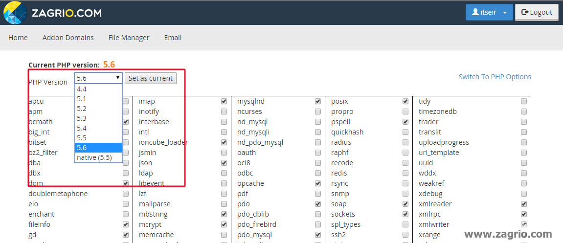Enable the ssh2 extension checkbox
Image resolution: width=563 pixels, height=243 pixels.
pos(405,235)
